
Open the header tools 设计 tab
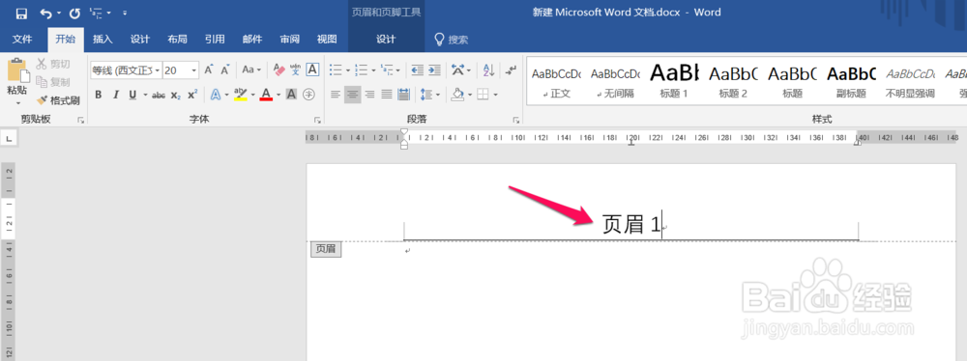pos(386,40)
